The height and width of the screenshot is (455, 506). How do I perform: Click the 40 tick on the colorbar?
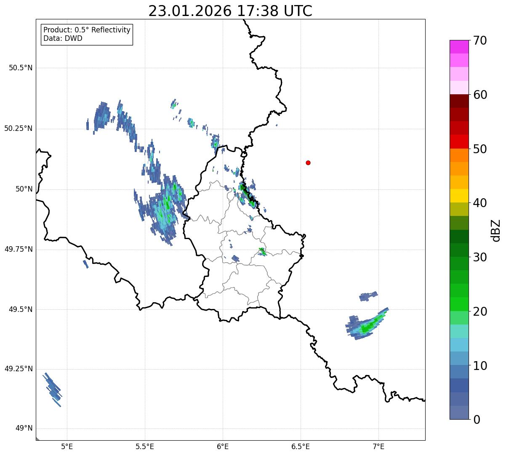click(480, 203)
